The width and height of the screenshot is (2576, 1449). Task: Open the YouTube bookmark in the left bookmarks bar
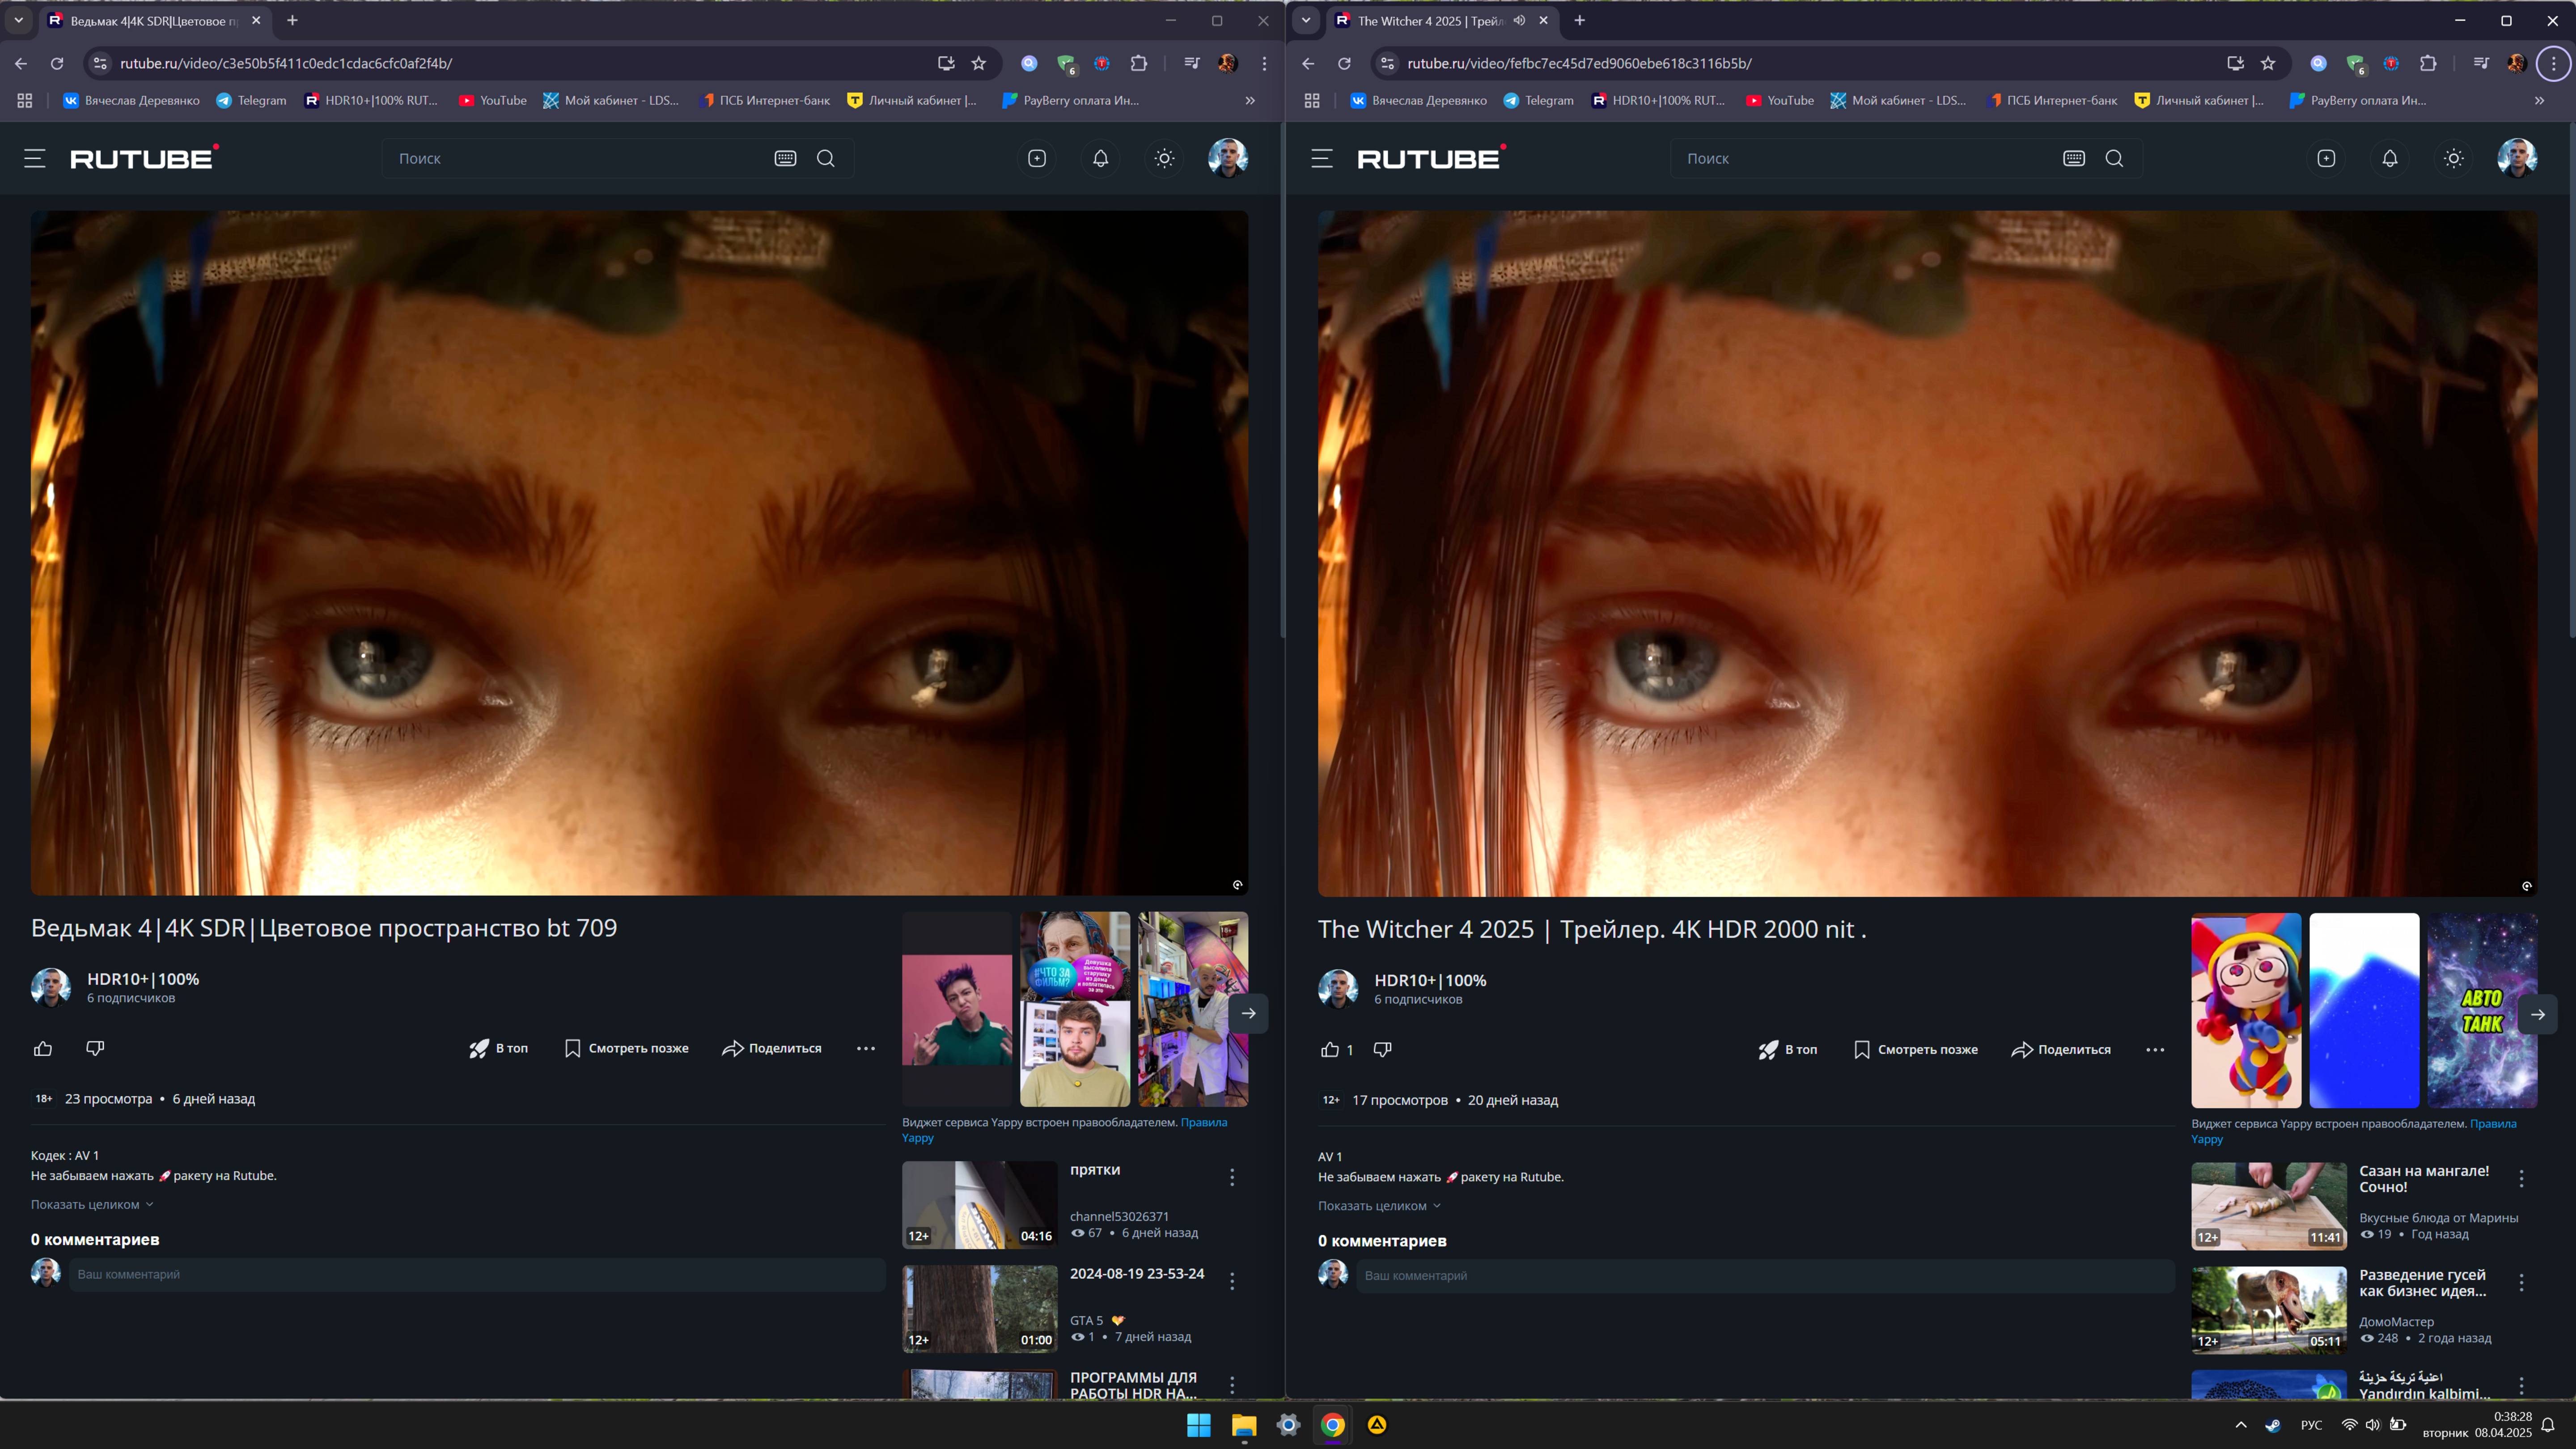click(493, 100)
